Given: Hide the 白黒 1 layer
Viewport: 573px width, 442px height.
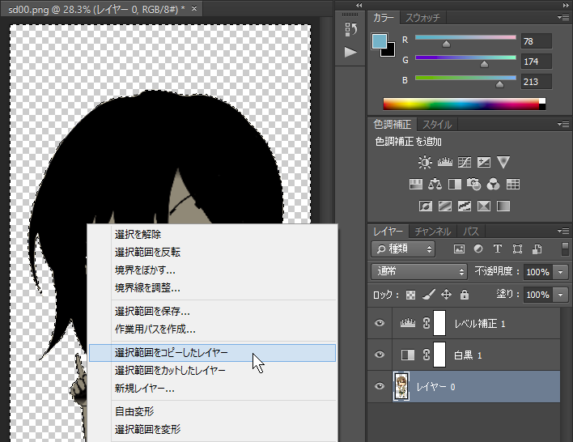Looking at the screenshot, I should point(380,355).
